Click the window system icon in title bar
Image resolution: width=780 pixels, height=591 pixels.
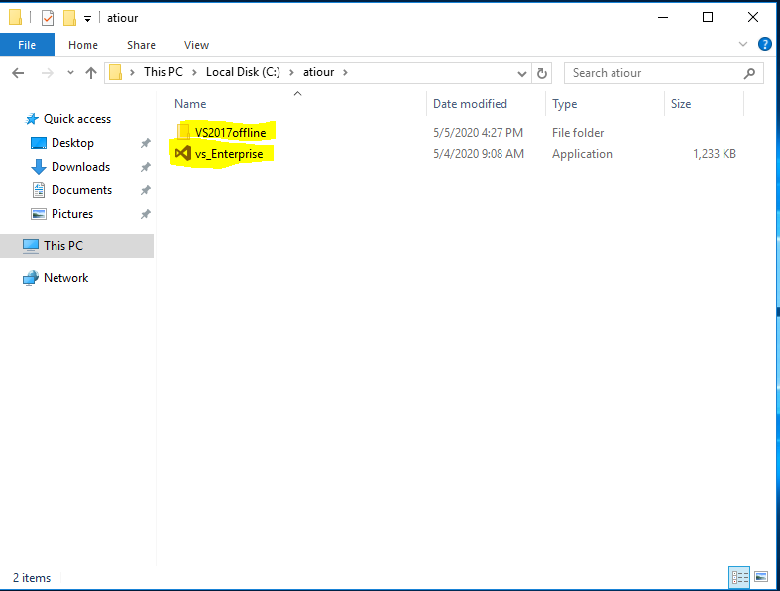point(16,18)
